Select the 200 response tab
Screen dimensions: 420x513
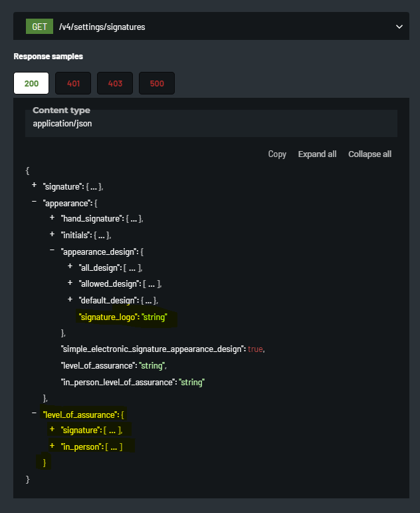(31, 84)
